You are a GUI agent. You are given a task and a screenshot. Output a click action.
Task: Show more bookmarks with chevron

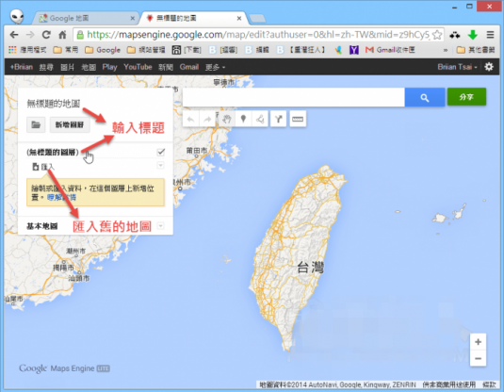click(446, 50)
